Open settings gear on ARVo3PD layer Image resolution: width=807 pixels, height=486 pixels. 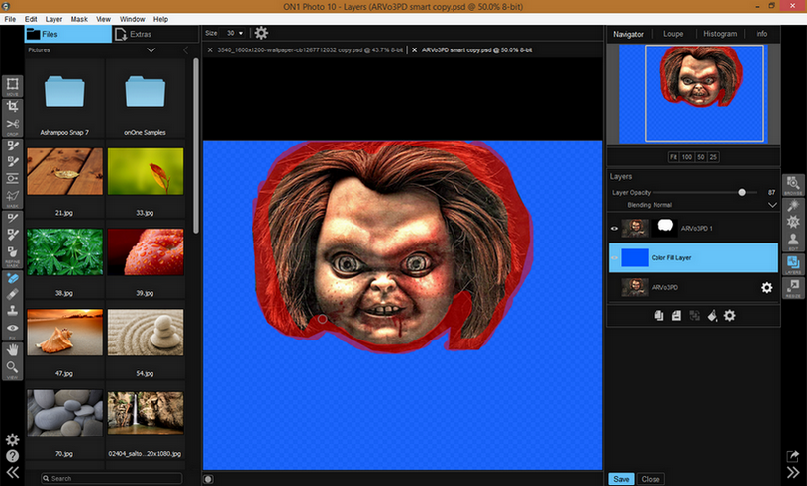point(765,287)
